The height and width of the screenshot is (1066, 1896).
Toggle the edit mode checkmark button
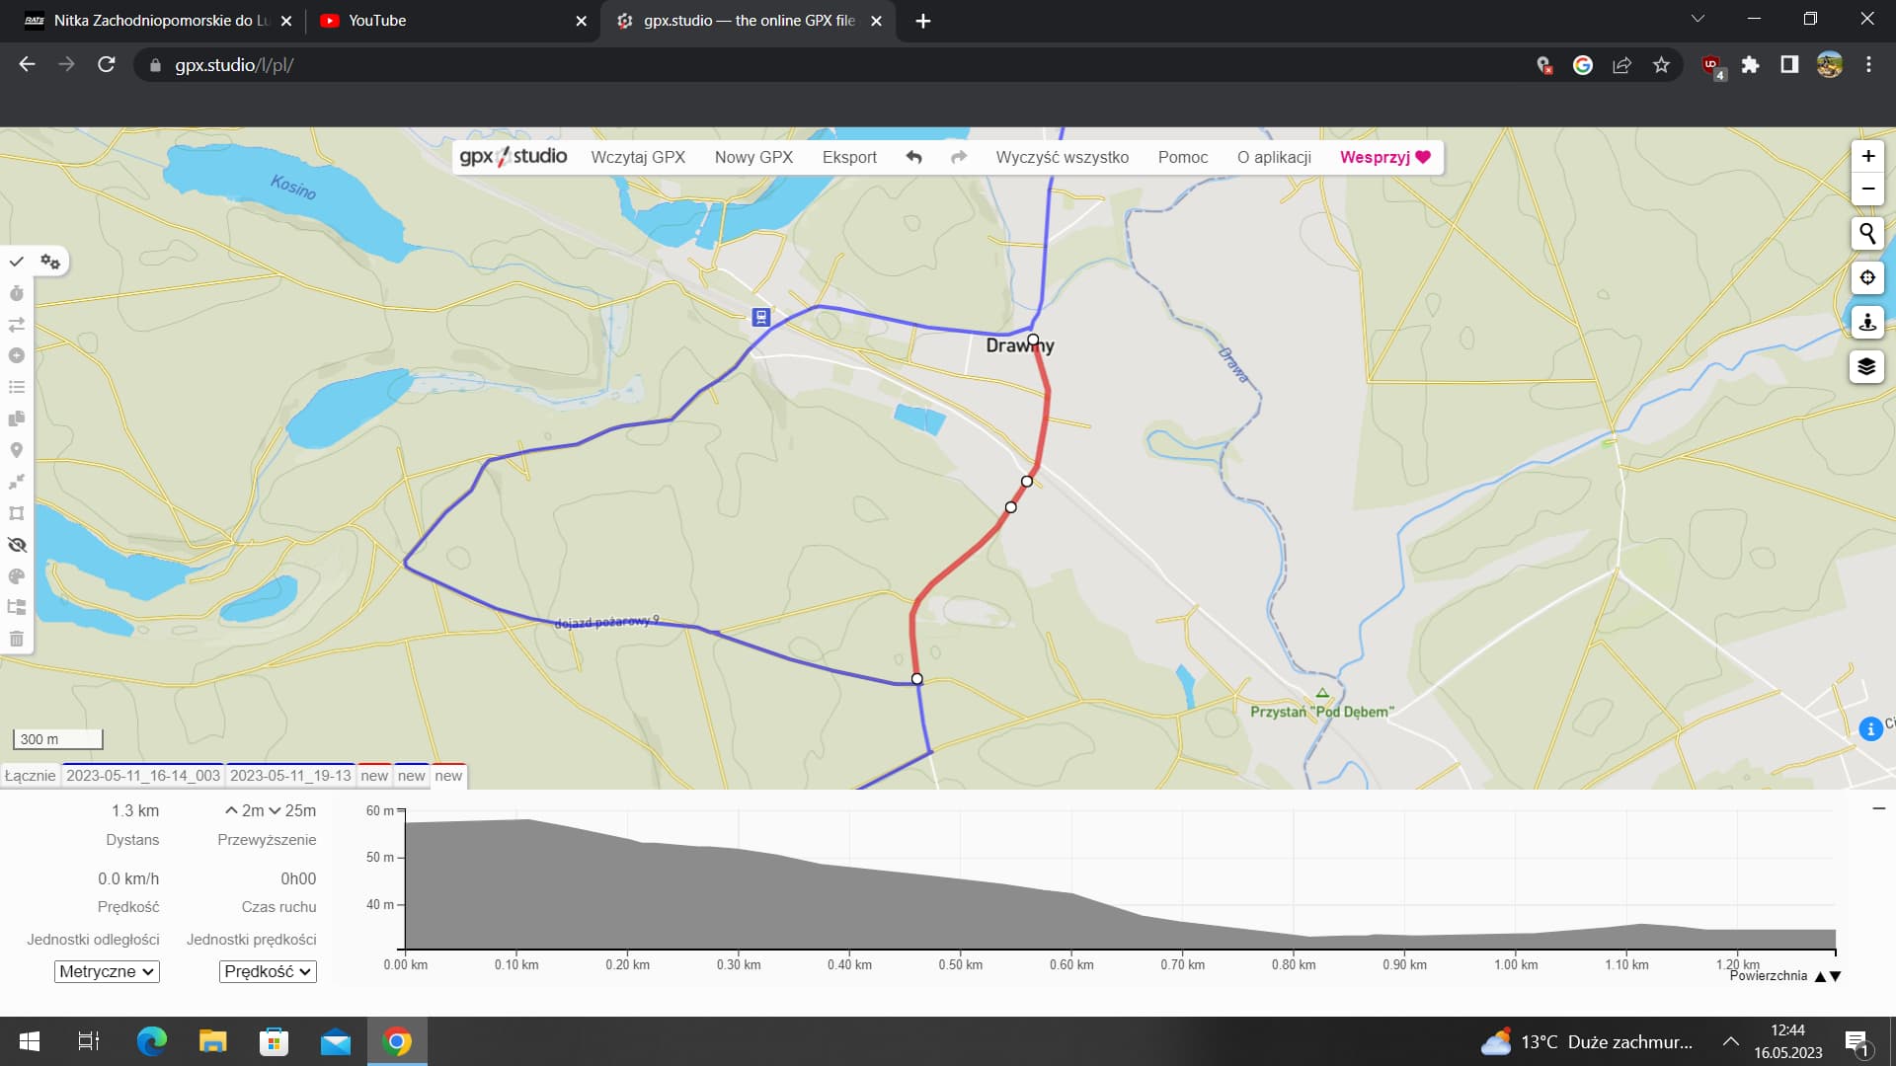pyautogui.click(x=17, y=262)
